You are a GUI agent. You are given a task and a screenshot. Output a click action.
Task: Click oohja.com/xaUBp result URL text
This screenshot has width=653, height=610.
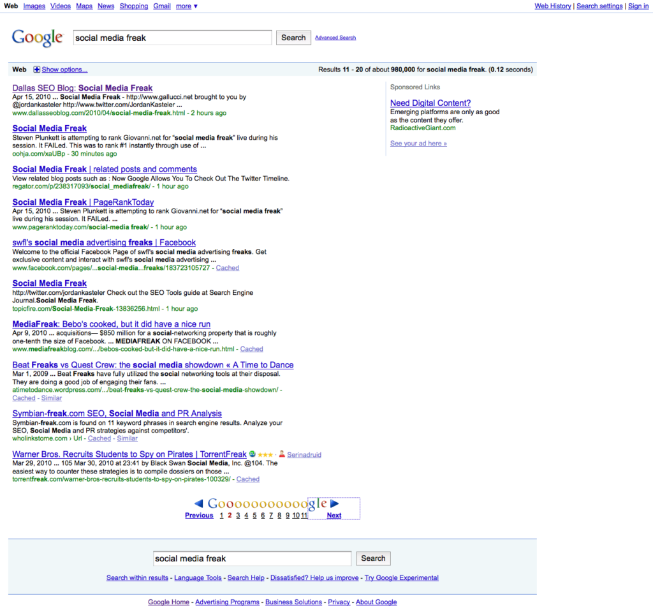click(x=39, y=154)
